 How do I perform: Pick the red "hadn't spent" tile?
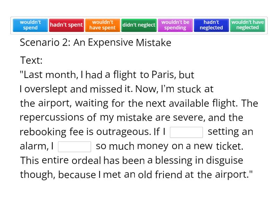66,25
